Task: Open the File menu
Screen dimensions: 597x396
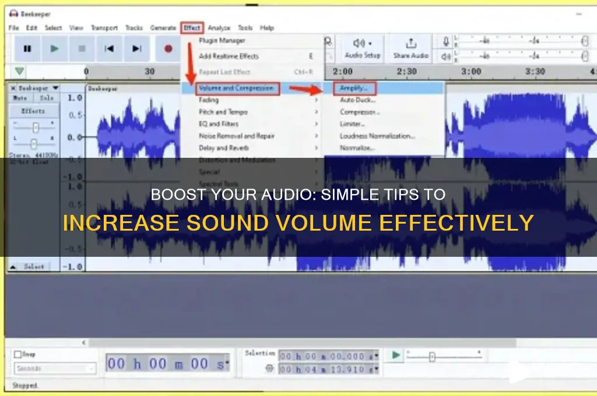Action: coord(13,28)
